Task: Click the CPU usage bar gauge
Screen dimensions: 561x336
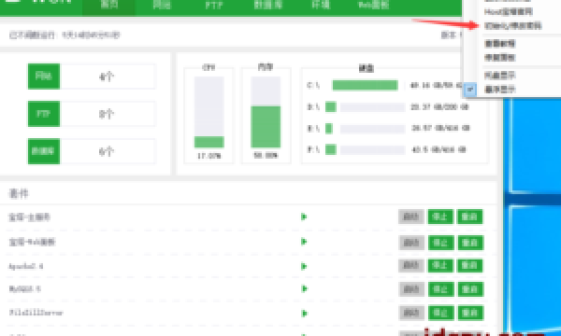Action: pos(209,112)
